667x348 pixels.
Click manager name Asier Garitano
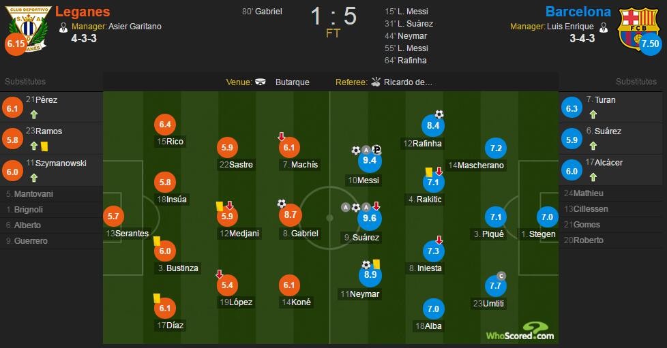click(135, 27)
